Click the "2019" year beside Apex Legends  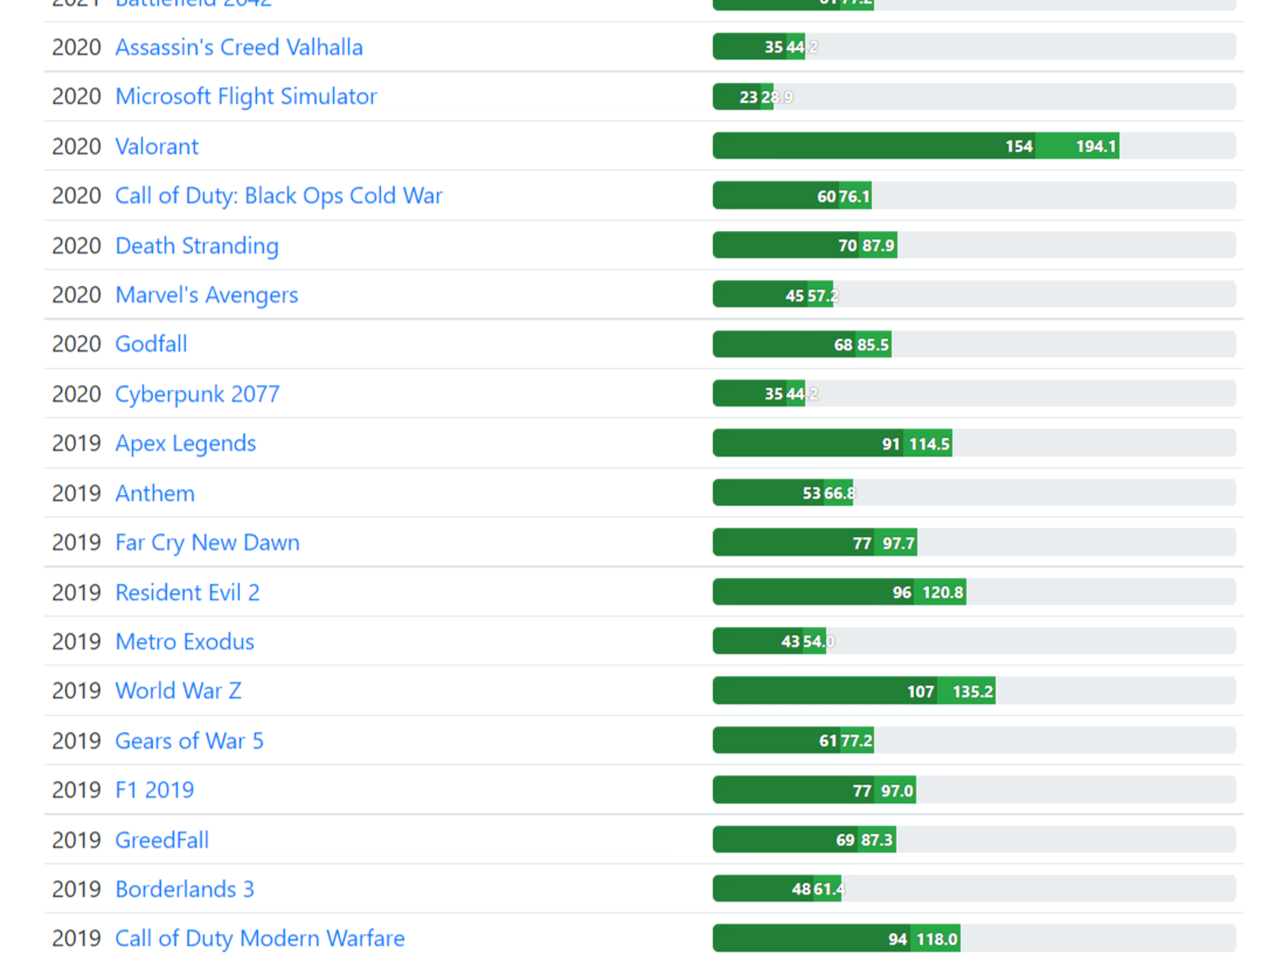[x=76, y=443]
